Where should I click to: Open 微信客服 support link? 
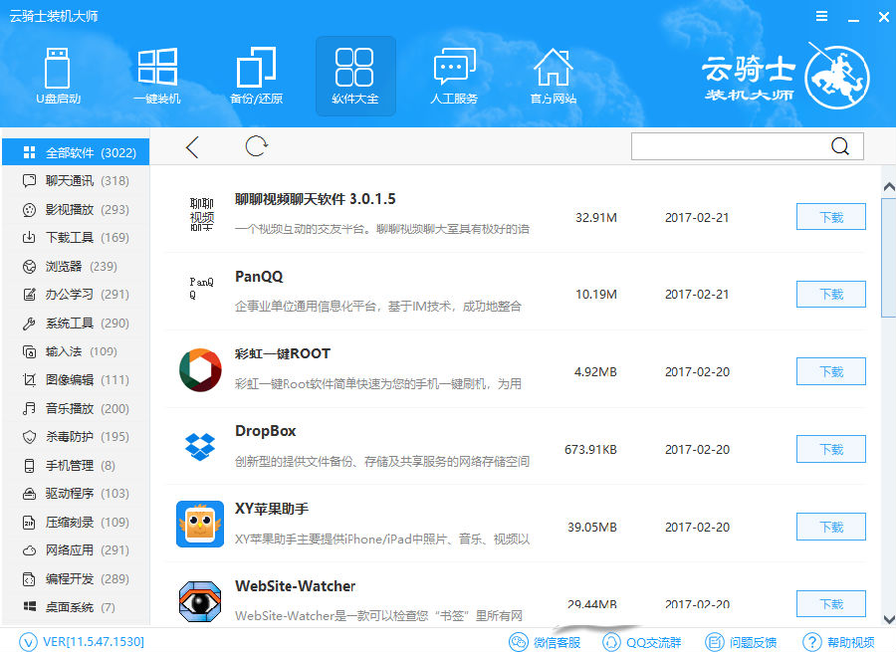(x=545, y=642)
